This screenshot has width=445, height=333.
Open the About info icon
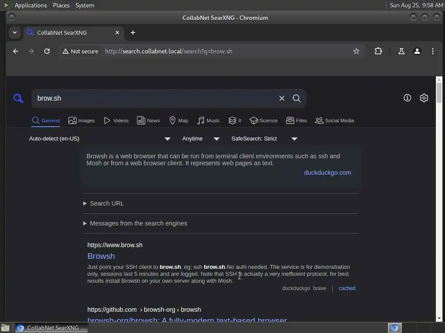point(407,98)
